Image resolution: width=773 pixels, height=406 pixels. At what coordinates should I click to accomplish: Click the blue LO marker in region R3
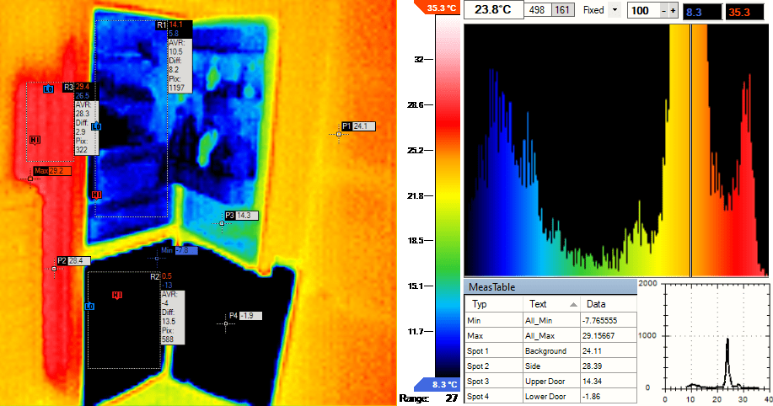pyautogui.click(x=48, y=88)
